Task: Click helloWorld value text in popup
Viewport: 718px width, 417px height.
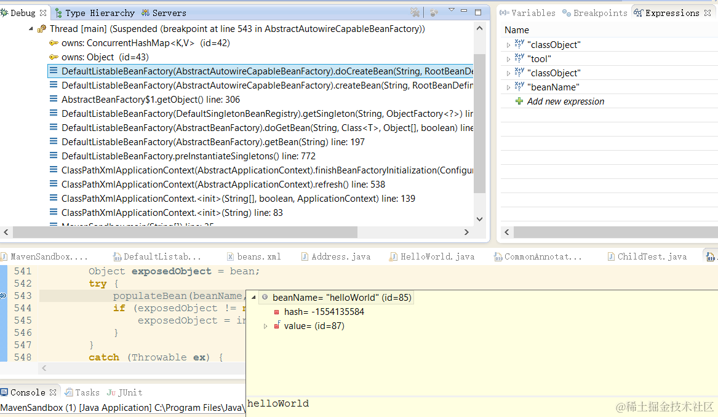Action: click(x=278, y=403)
